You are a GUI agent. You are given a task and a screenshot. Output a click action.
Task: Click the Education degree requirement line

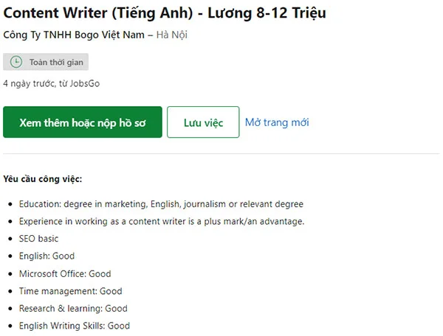tap(161, 204)
